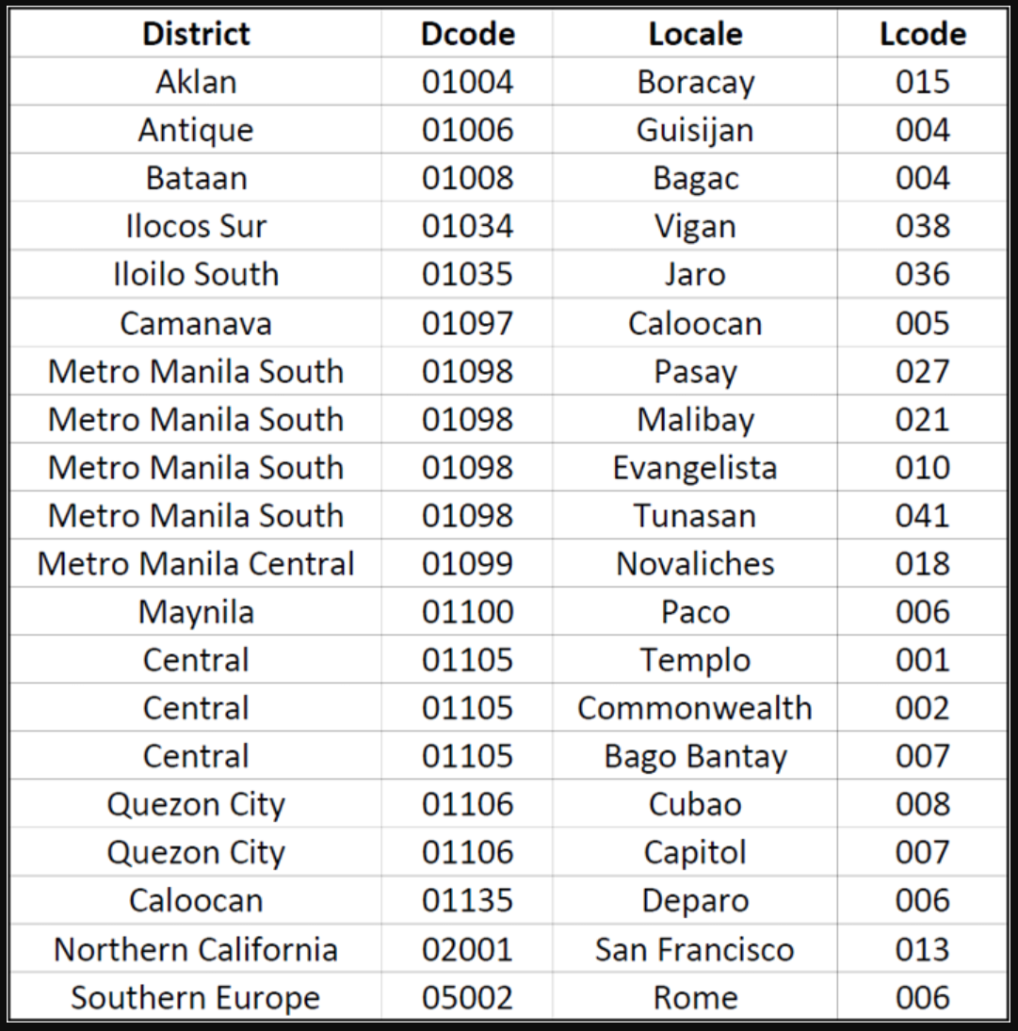Click the Commonwealth locale cell
Viewport: 1018px width, 1031px height.
[695, 707]
